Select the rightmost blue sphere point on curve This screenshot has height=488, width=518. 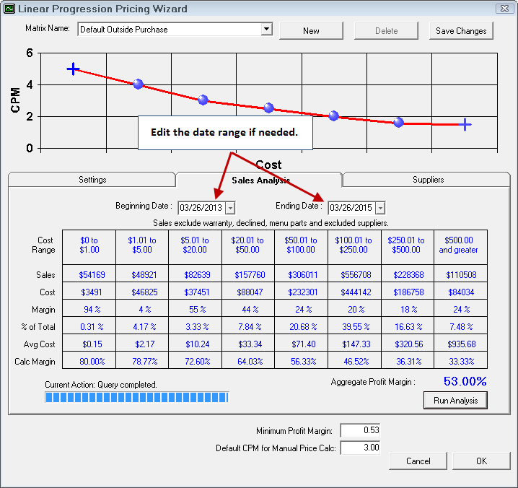click(398, 123)
